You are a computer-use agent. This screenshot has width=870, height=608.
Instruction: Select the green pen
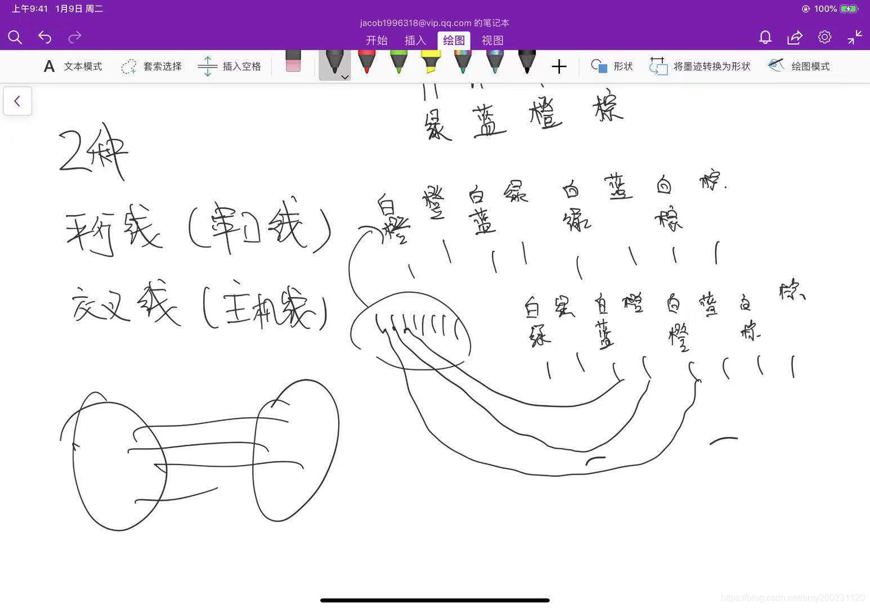(x=398, y=62)
